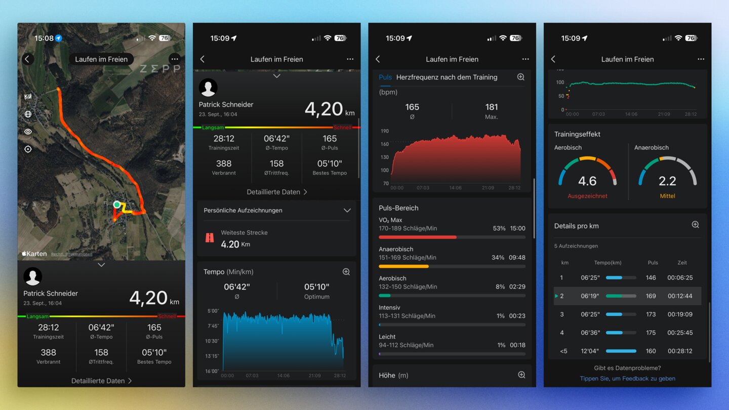Switch to the Puls tab
Screen dimensions: 729x410
(x=385, y=77)
